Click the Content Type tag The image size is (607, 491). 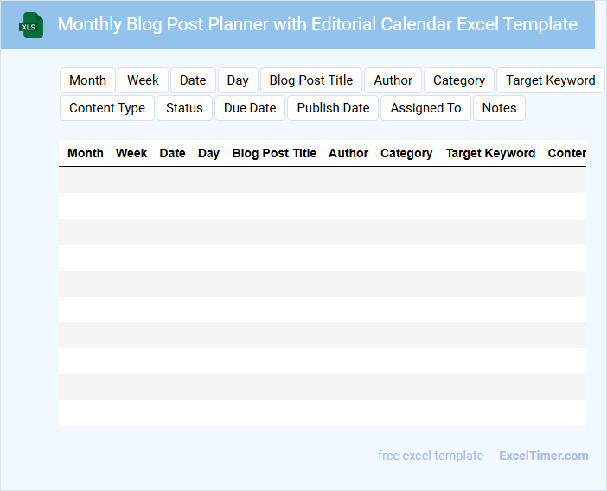coord(107,108)
